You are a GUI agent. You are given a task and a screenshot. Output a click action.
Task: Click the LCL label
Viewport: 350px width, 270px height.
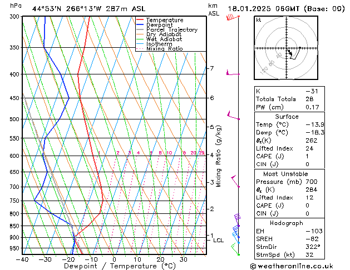[x=218, y=241]
